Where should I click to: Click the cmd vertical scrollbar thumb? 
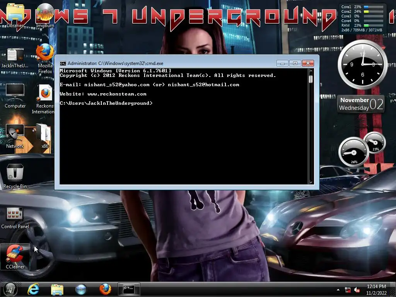point(311,79)
